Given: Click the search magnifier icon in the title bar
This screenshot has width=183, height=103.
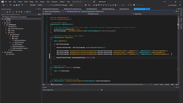Looking at the screenshot, I should click(x=94, y=2).
